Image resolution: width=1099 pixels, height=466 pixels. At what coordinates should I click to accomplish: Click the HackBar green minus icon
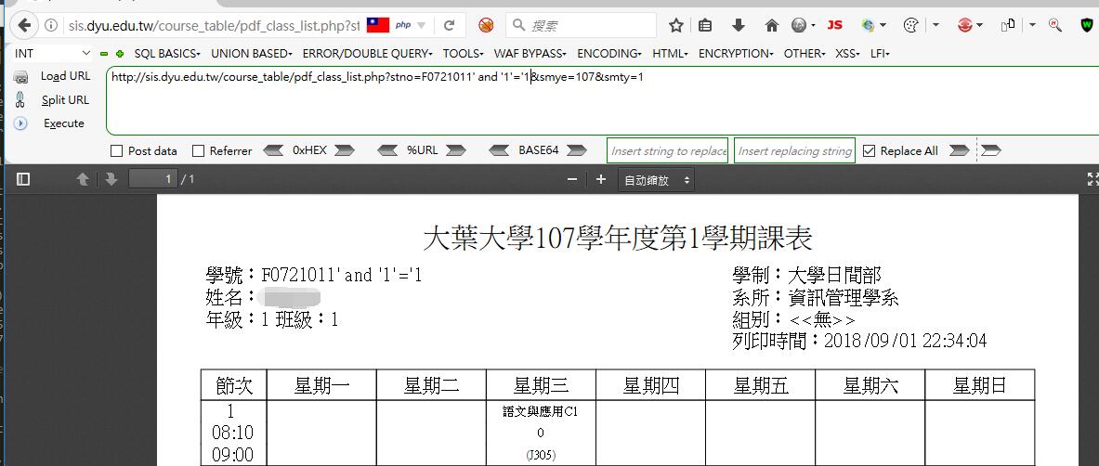point(104,53)
